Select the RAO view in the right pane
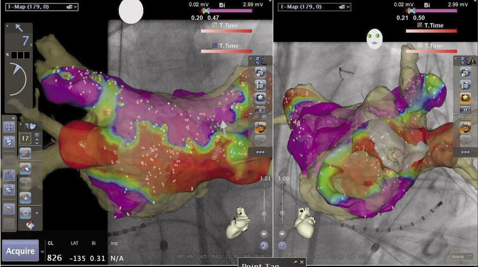 320,257
